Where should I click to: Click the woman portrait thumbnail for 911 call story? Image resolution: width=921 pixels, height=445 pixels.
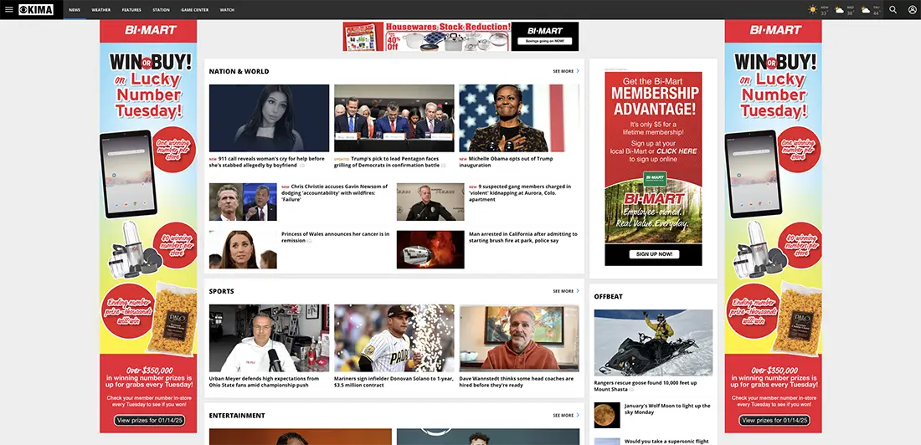click(269, 118)
